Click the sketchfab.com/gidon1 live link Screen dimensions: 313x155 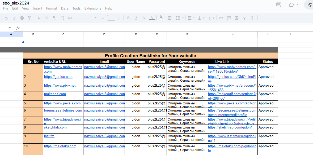tap(230, 127)
